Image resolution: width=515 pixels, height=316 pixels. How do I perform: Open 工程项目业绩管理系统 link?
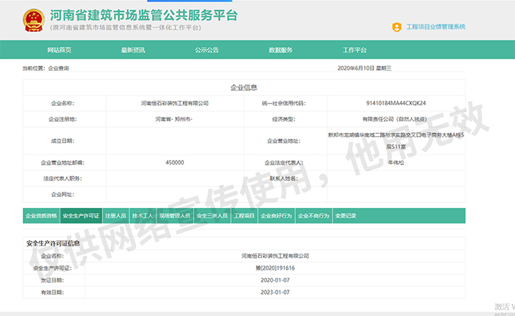coord(436,27)
